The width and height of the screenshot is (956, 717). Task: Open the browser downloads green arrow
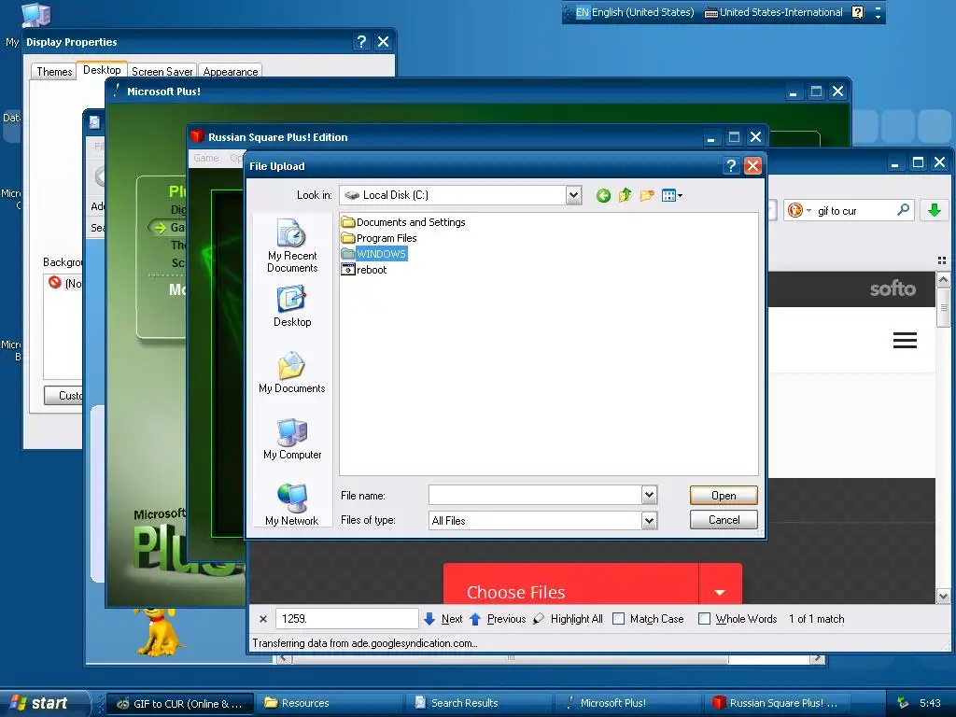934,210
